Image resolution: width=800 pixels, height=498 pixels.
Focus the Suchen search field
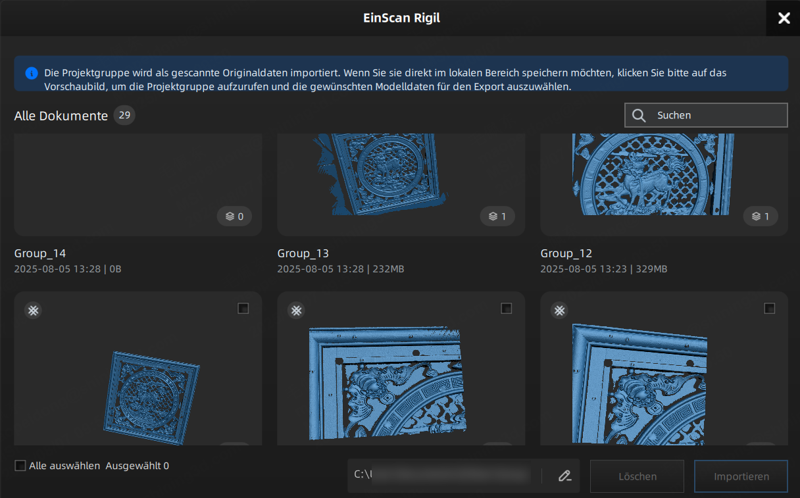(x=717, y=115)
